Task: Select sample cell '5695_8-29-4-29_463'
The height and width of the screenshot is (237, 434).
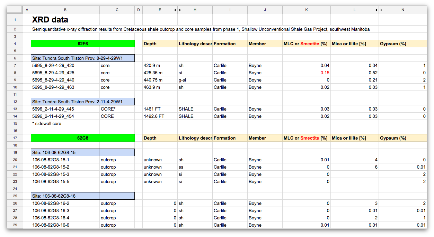Action: click(x=65, y=87)
